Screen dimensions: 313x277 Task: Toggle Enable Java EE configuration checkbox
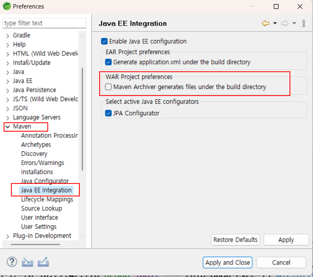104,41
